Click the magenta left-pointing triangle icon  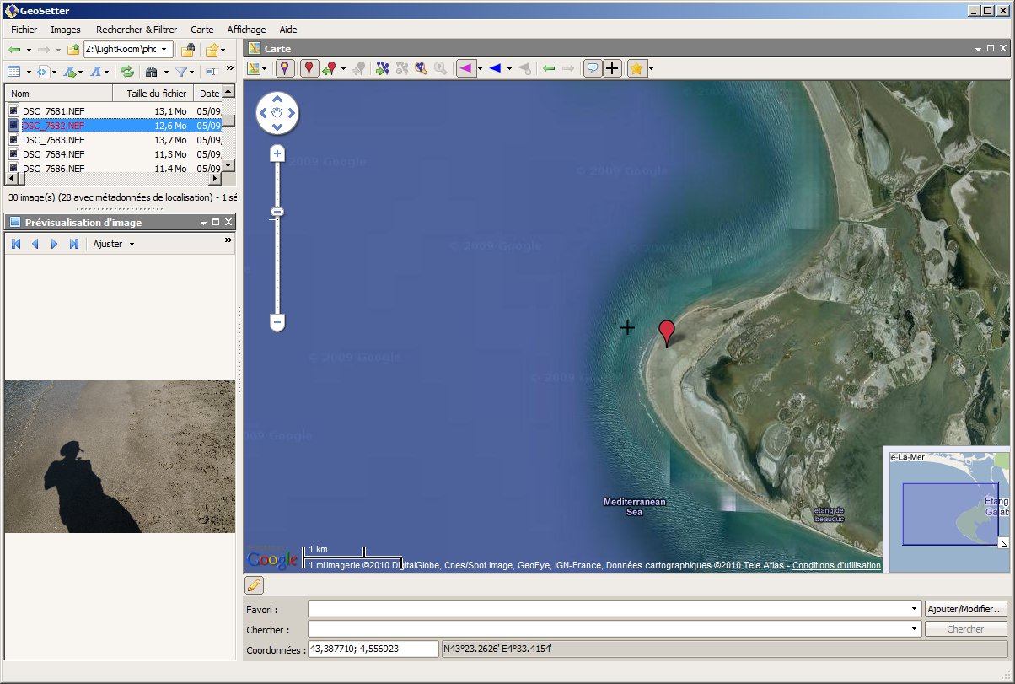[465, 68]
